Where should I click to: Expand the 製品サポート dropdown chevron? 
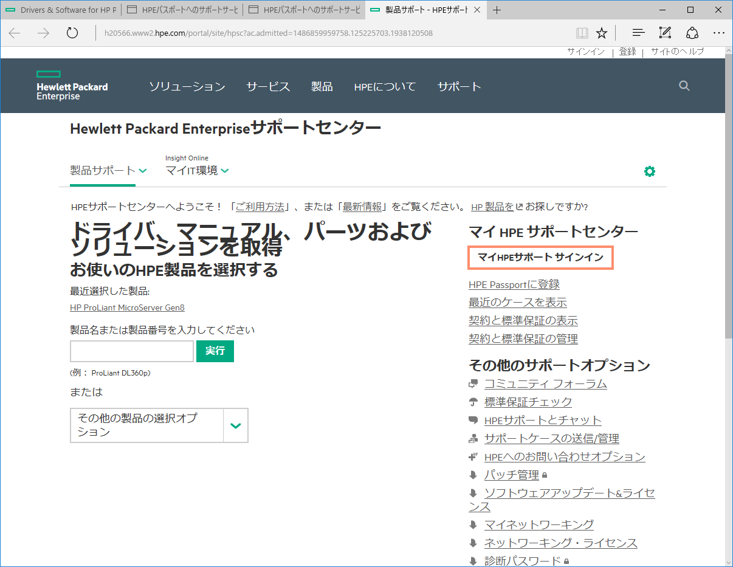(143, 171)
